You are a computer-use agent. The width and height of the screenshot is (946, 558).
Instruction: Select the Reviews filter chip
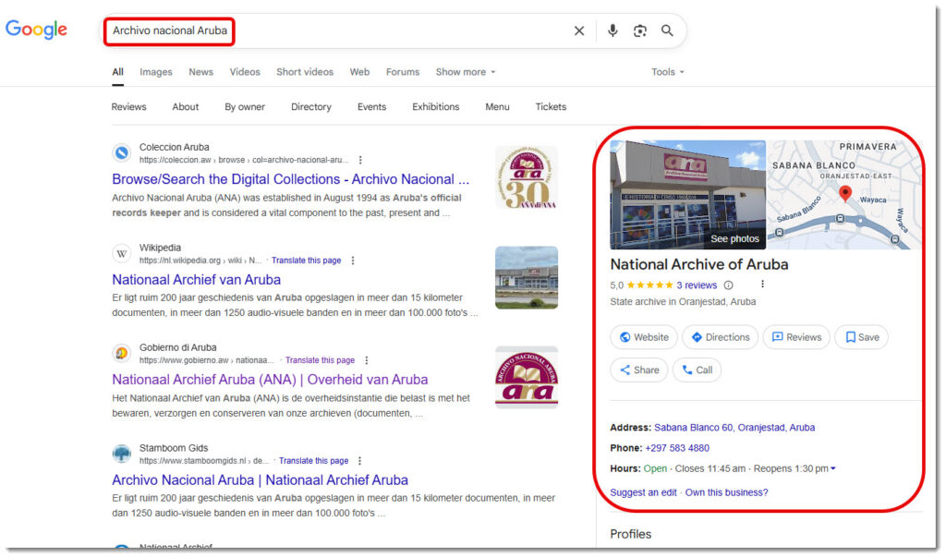(128, 107)
